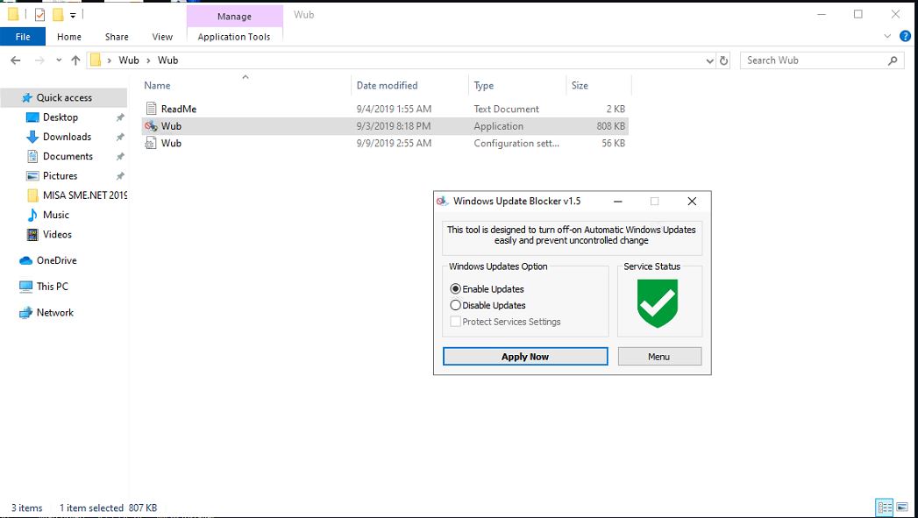Select the Wub configuration settings file icon
The height and width of the screenshot is (518, 918).
tap(151, 143)
